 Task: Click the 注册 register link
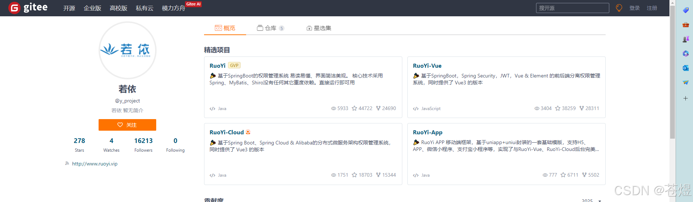click(x=652, y=8)
